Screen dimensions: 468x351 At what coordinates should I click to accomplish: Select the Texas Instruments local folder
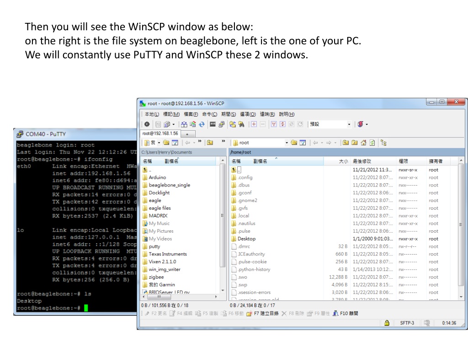[168, 254]
